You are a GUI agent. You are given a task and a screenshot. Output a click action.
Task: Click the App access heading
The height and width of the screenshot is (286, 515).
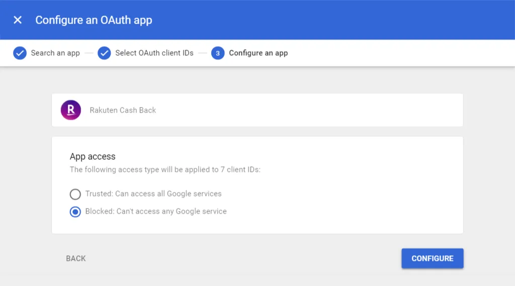coord(93,156)
